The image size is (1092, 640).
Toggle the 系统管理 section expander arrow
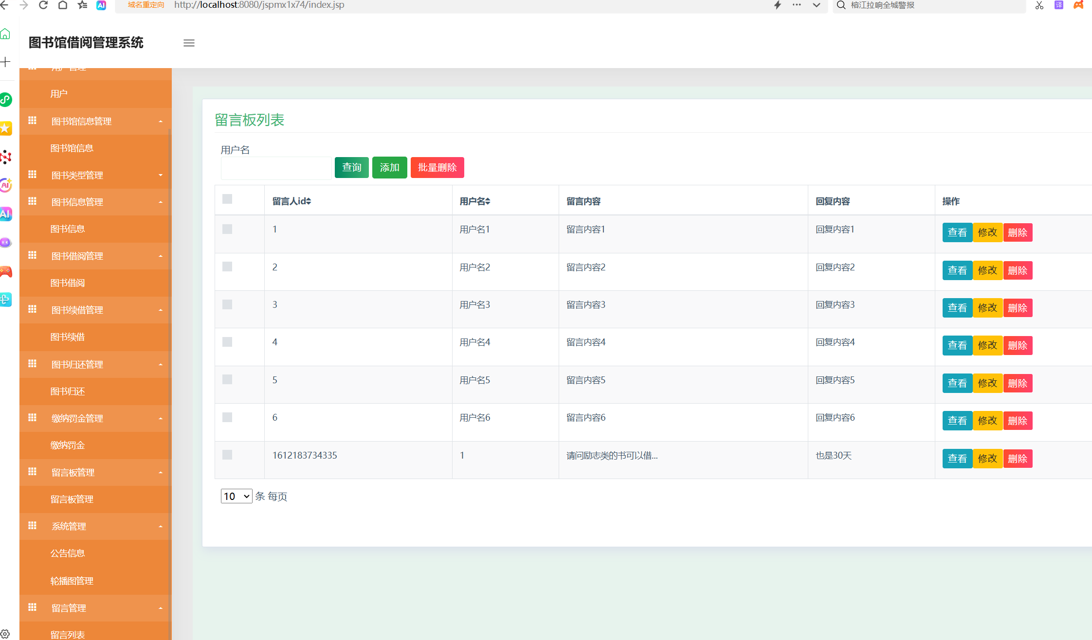pos(161,526)
